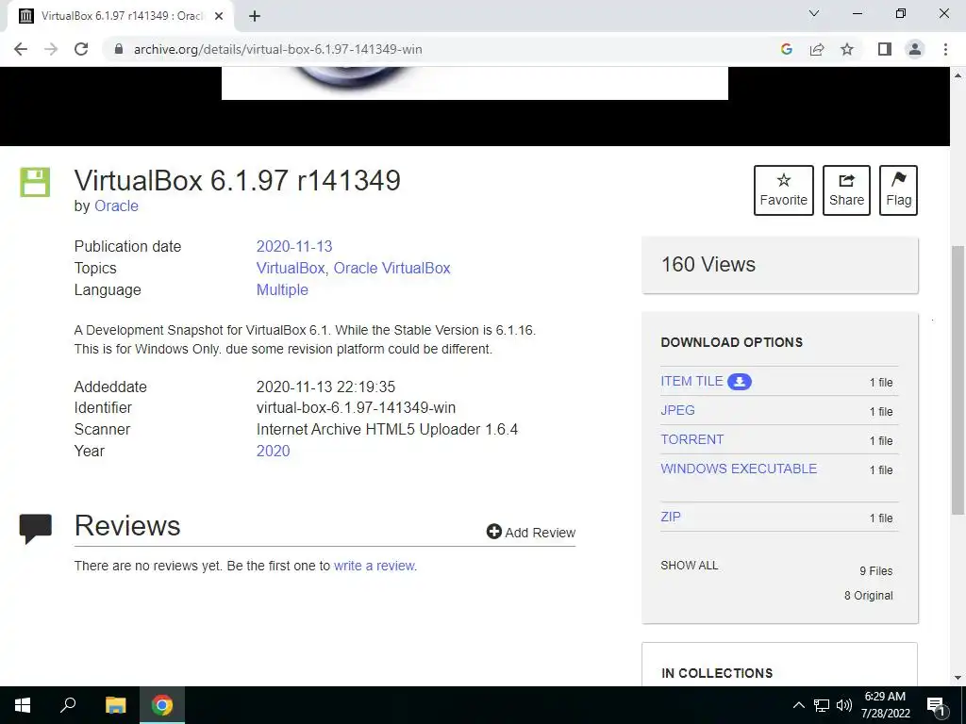Viewport: 966px width, 724px height.
Task: Click the padlock site info icon
Action: 118,49
